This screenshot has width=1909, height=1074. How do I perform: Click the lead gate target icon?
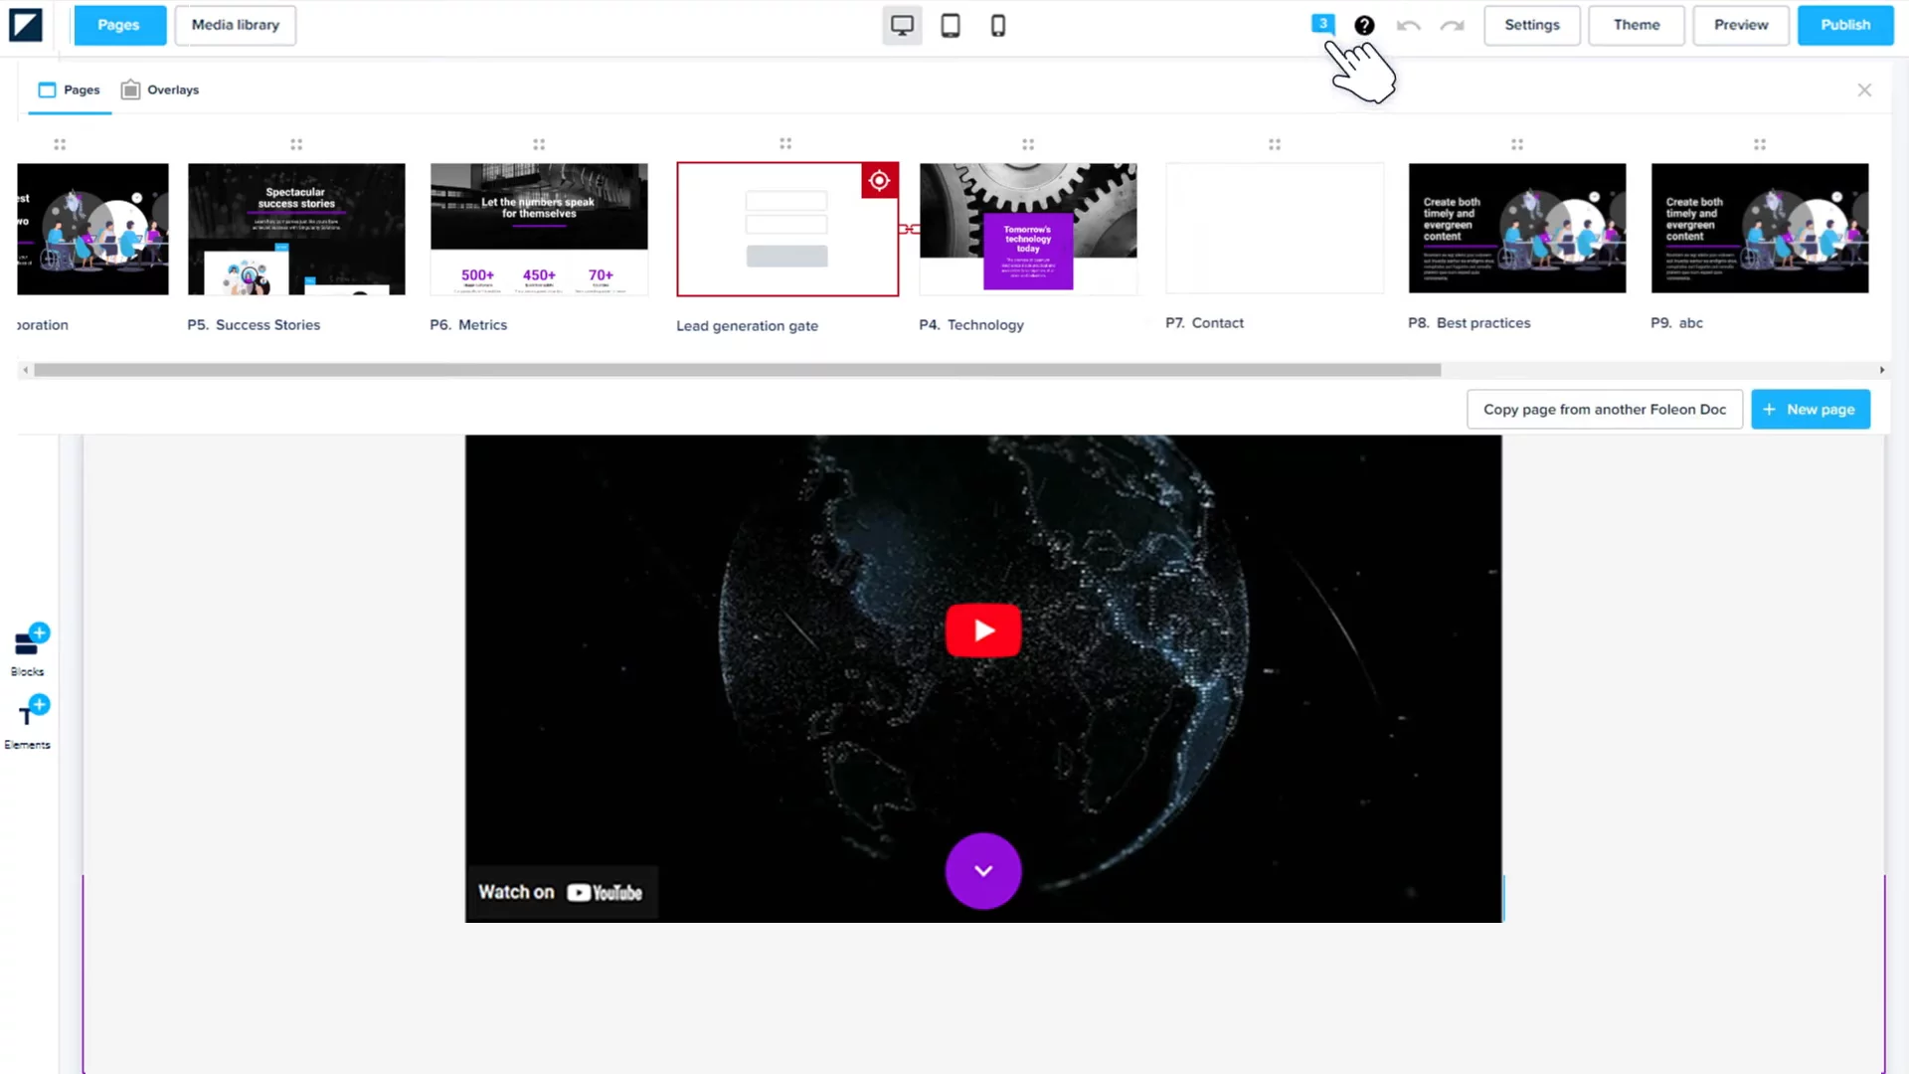point(879,181)
